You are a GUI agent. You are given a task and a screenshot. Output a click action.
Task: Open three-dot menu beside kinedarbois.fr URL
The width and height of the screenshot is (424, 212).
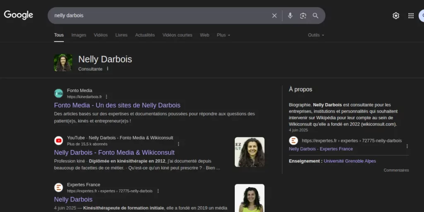(106, 97)
